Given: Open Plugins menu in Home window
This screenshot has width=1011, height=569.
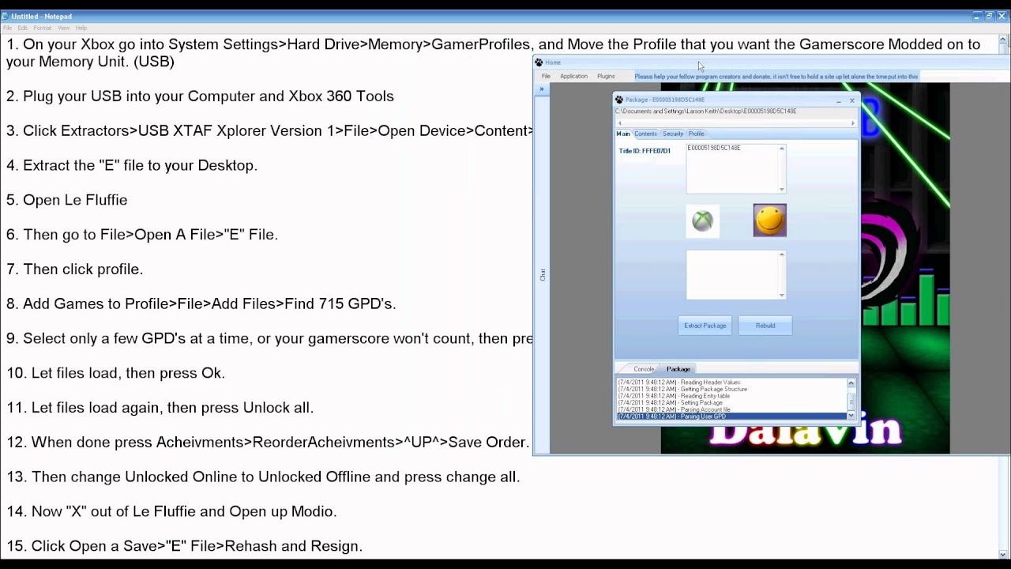Looking at the screenshot, I should click(x=606, y=77).
